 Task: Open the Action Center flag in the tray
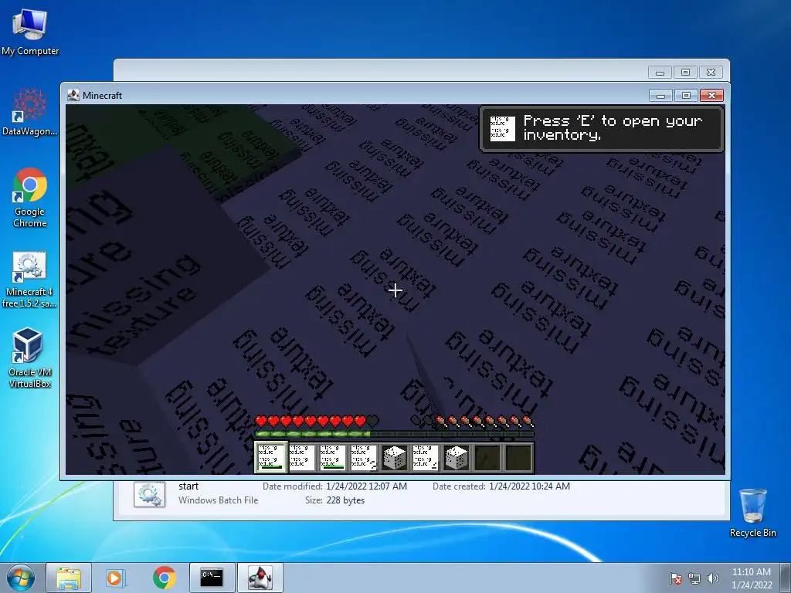pyautogui.click(x=675, y=578)
